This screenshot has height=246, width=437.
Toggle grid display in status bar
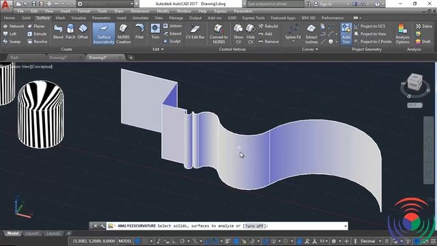pos(138,241)
